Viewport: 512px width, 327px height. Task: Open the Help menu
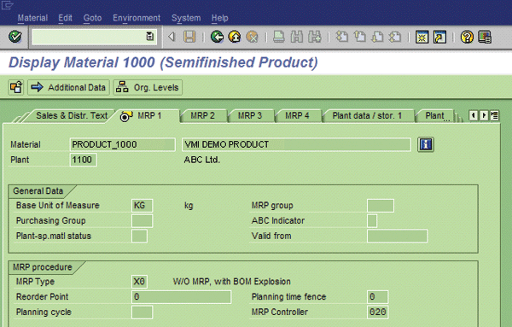click(x=220, y=18)
